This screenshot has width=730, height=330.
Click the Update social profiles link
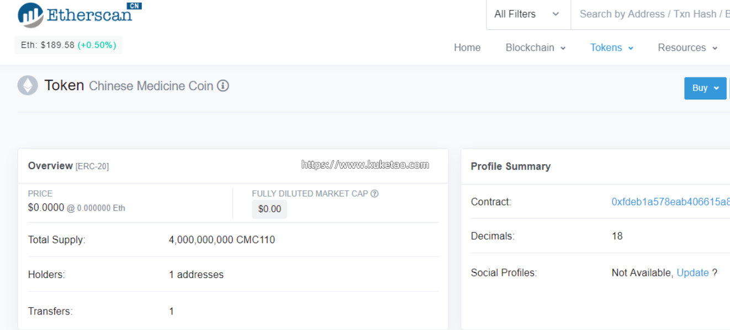pos(692,273)
